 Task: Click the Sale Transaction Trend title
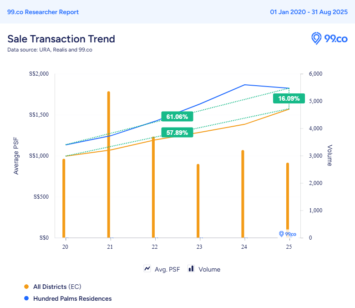61,39
